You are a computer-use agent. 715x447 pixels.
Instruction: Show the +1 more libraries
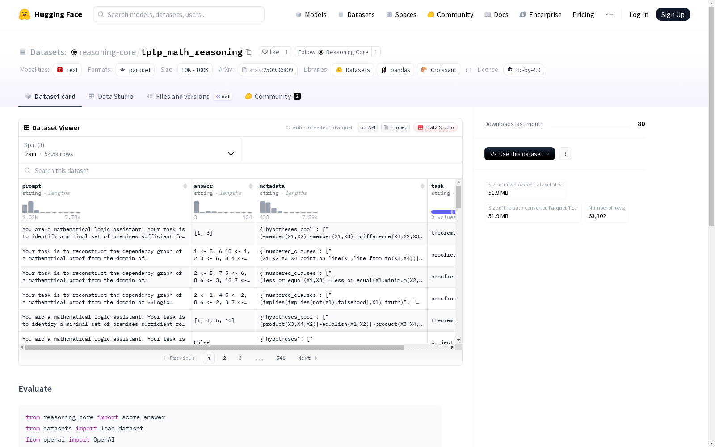point(468,70)
